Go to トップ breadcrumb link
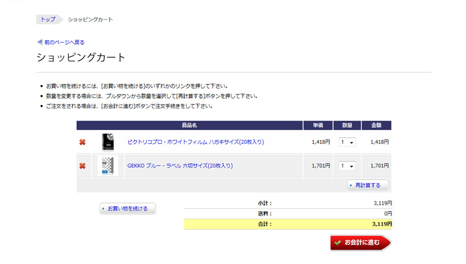This screenshot has width=466, height=264. click(48, 19)
